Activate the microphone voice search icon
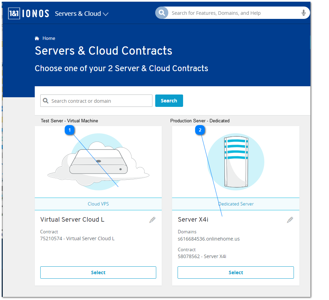Image resolution: width=329 pixels, height=300 pixels. click(x=304, y=13)
